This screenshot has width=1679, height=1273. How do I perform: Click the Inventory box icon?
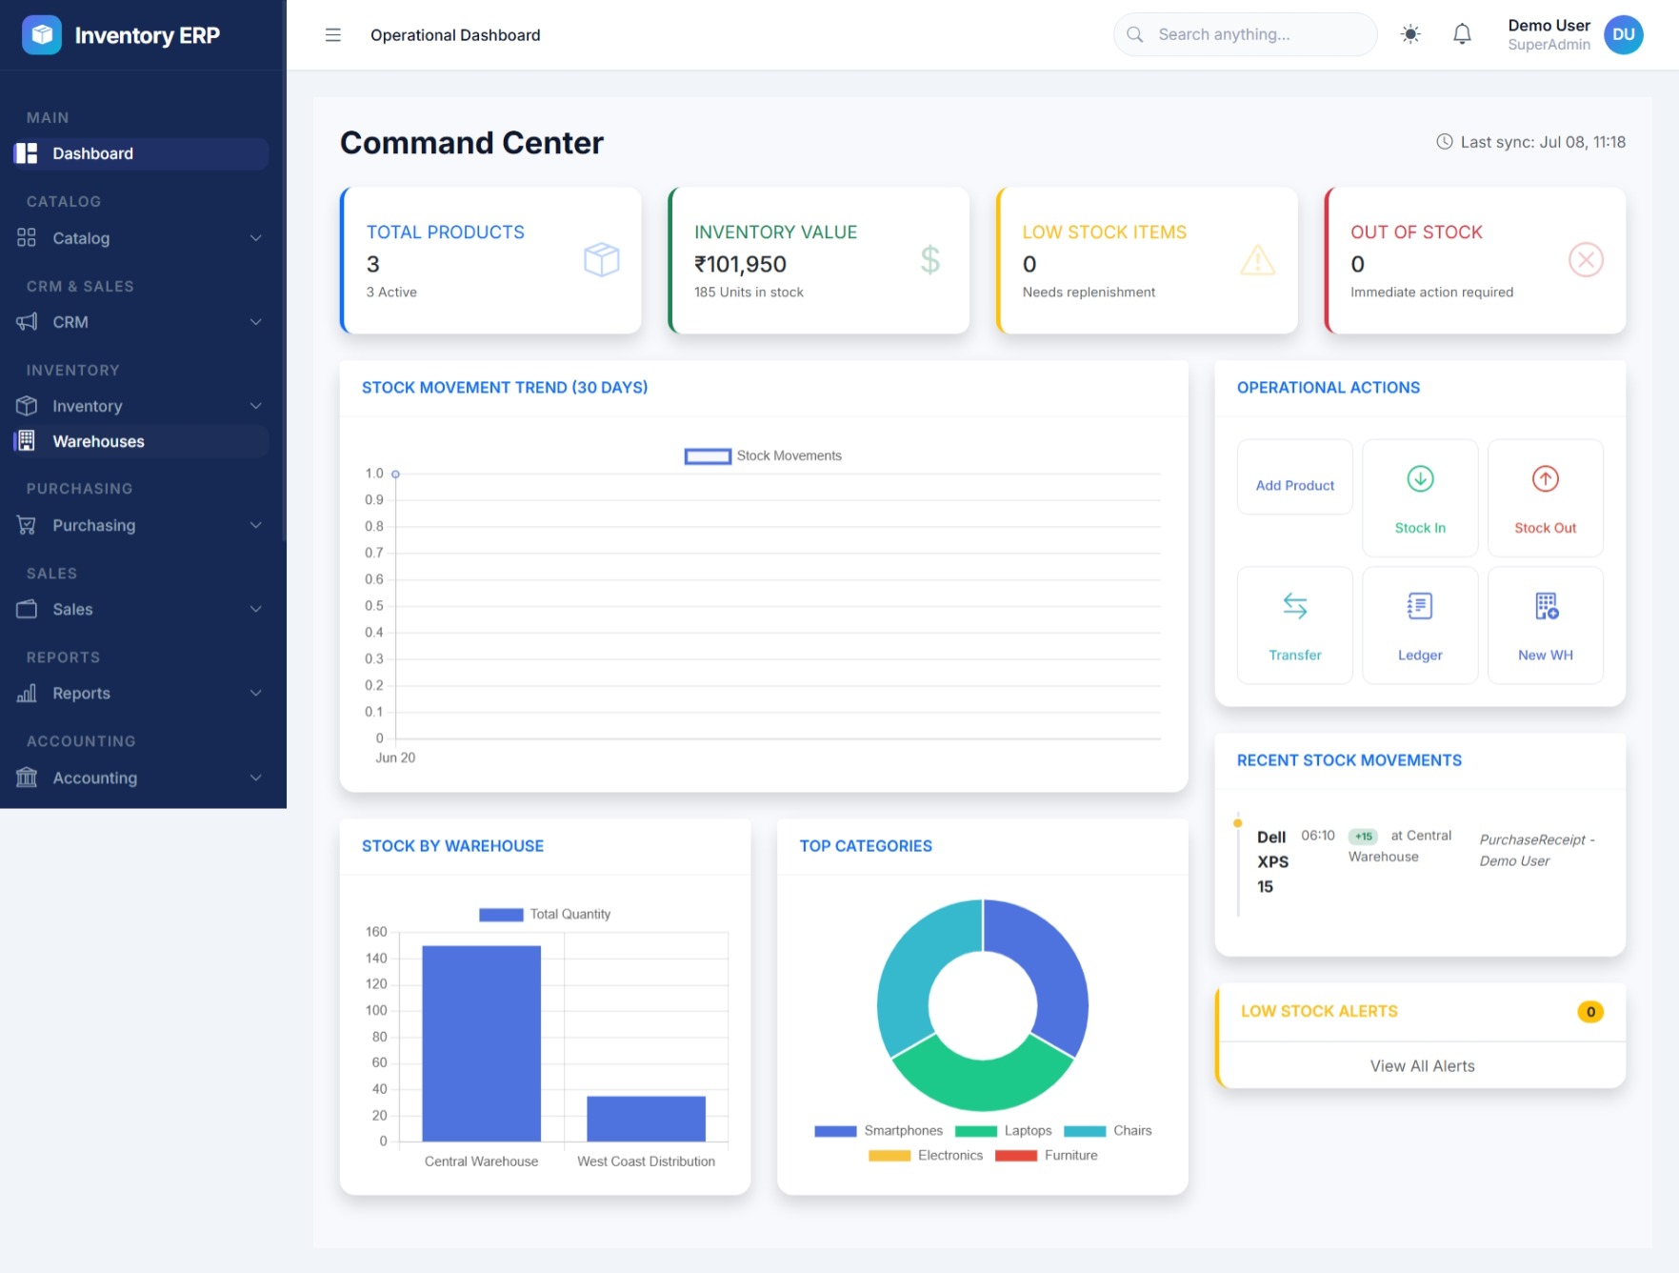tap(27, 406)
